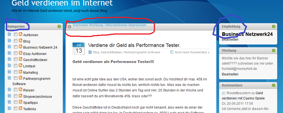This screenshot has width=283, height=113.
Task: Open Marketing category label link
Action: 30,73
